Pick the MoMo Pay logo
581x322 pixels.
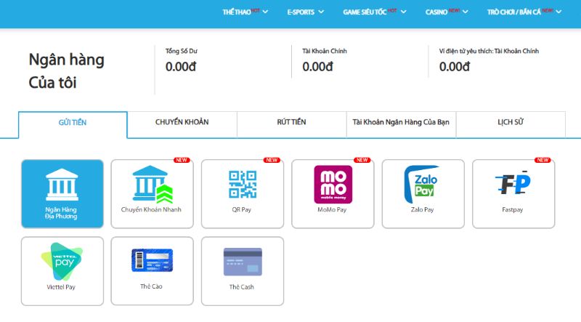[x=333, y=185]
